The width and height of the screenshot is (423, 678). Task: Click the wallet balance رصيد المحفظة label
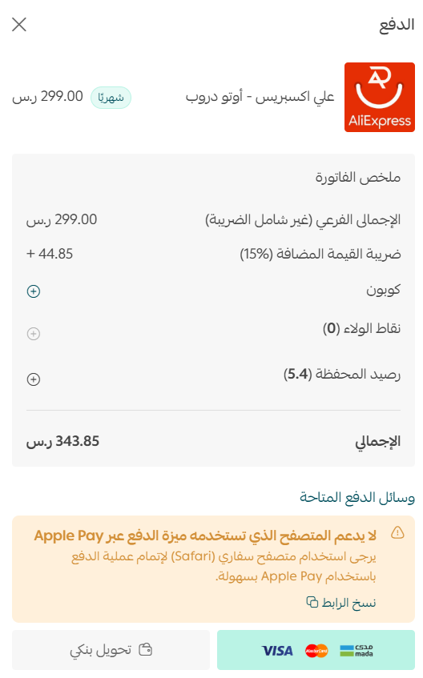click(342, 374)
